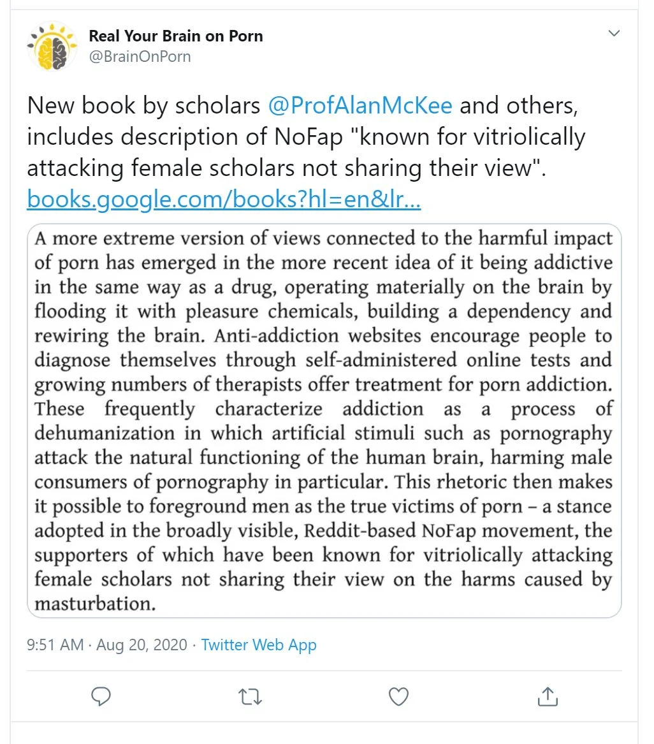Open the embedded book excerpt image
This screenshot has width=654, height=744.
pos(324,421)
